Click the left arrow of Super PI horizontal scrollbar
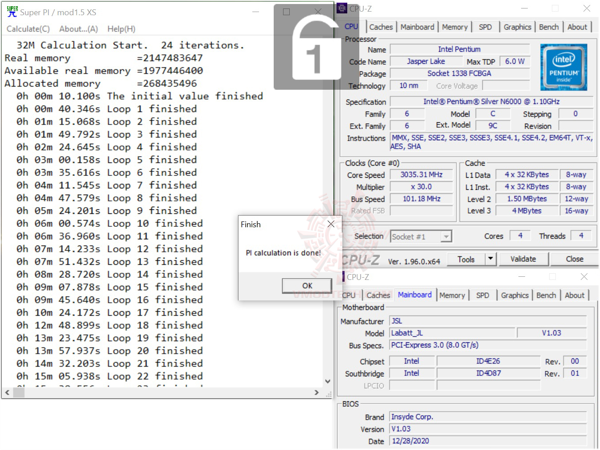Viewport: 600px width, 450px height. click(7, 392)
